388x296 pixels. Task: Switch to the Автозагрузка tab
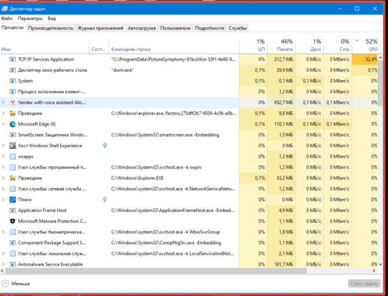coord(142,28)
